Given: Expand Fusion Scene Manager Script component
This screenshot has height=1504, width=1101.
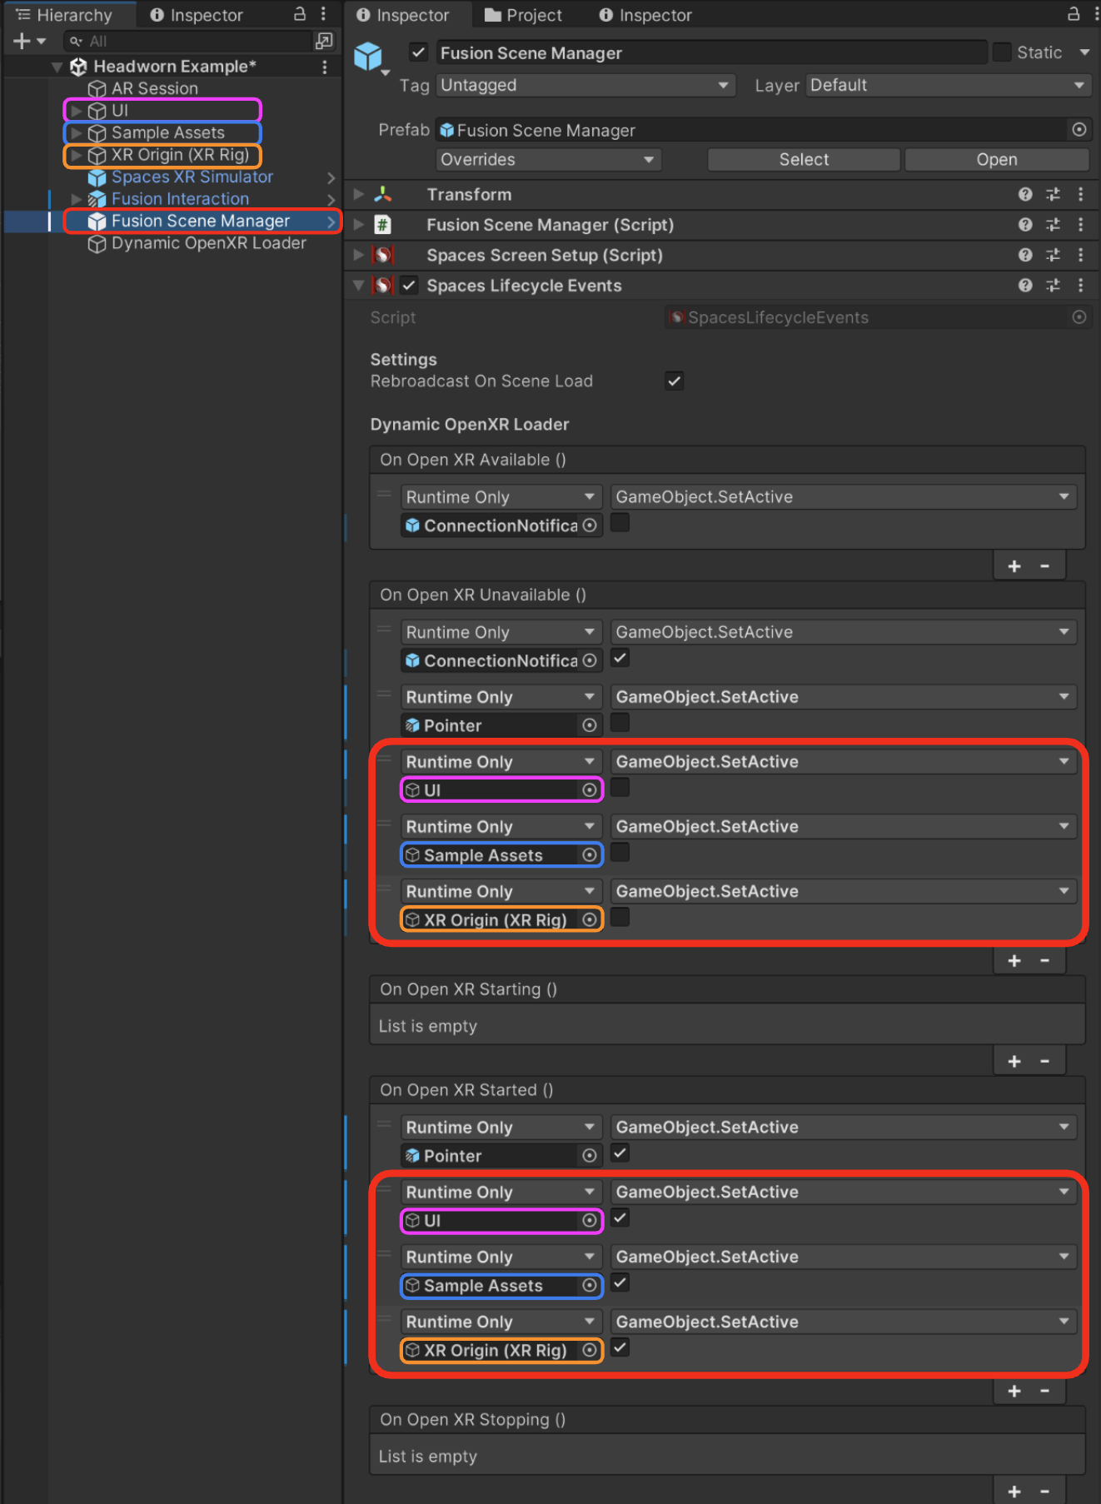Looking at the screenshot, I should coord(359,225).
